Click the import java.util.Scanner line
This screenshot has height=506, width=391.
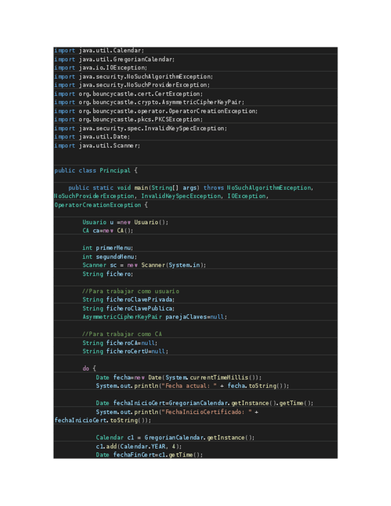click(97, 146)
